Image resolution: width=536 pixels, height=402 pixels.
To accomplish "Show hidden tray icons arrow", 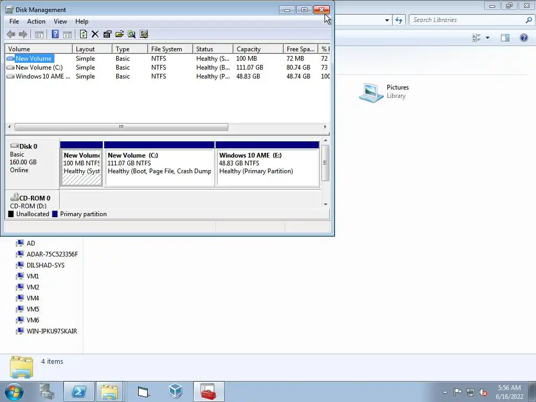I will coord(445,392).
